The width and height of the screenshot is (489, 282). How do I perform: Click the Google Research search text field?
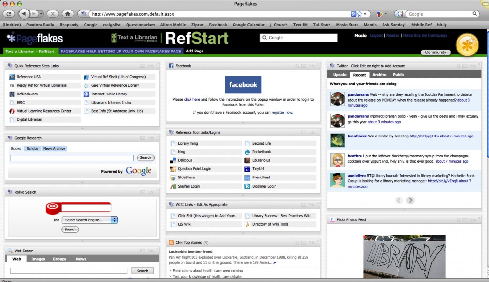(72, 157)
